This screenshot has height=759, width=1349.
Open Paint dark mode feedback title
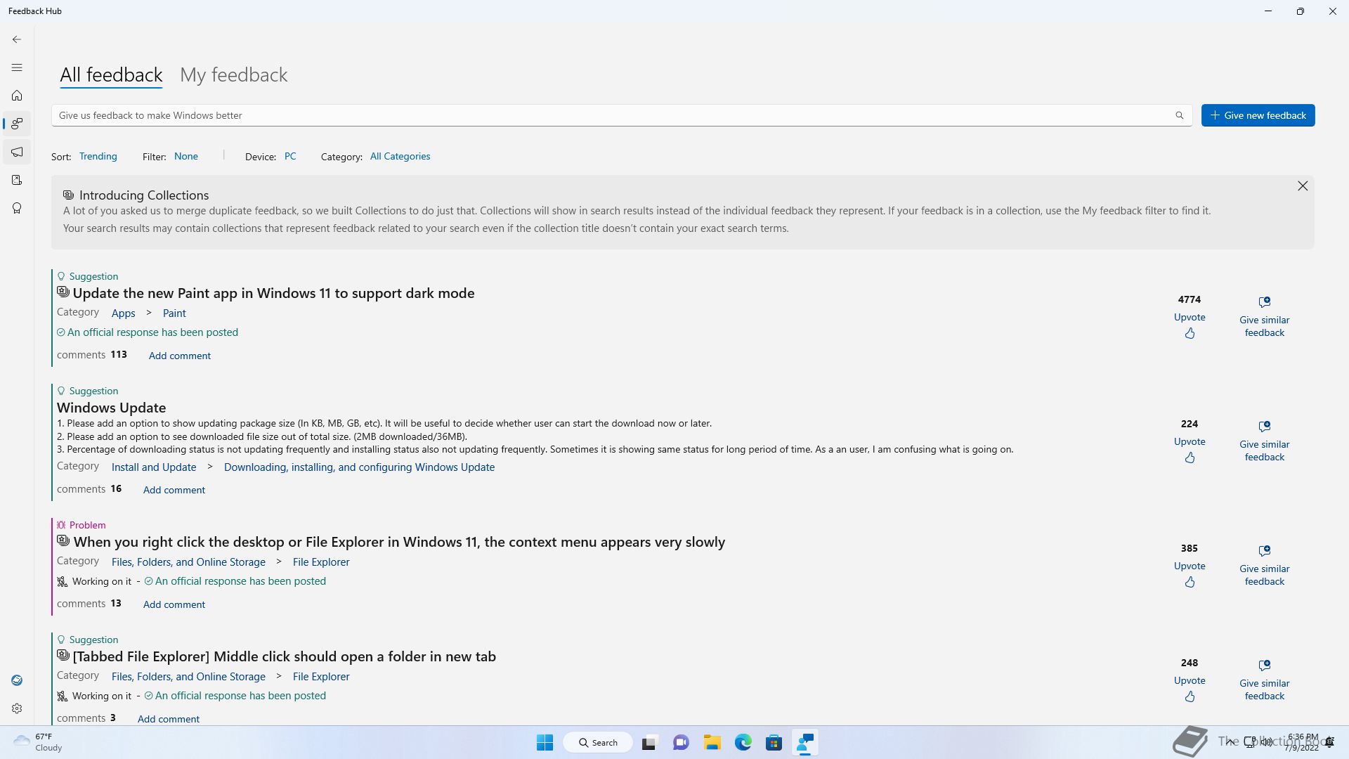(273, 293)
